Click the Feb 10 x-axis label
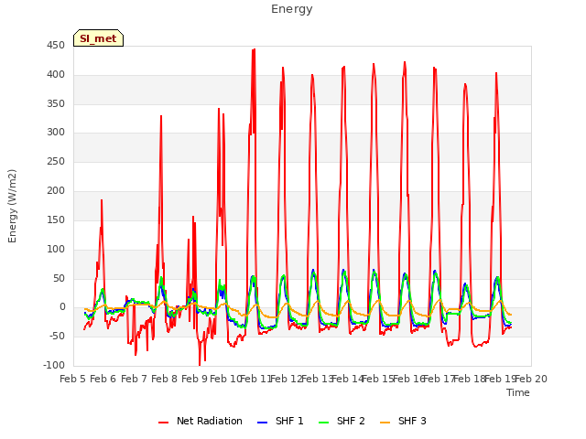The width and height of the screenshot is (586, 439). [x=225, y=380]
